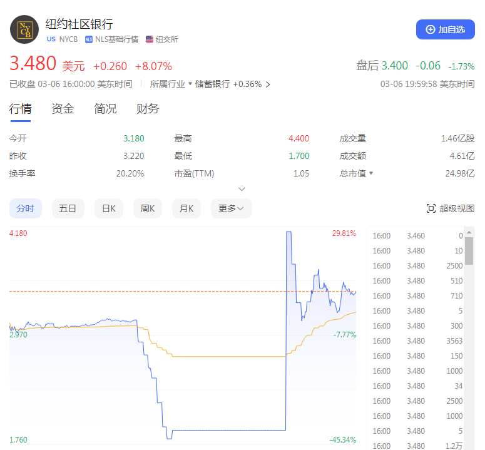This screenshot has width=485, height=450.
Task: Click the chart price peak near 4.180
Action: [288, 232]
